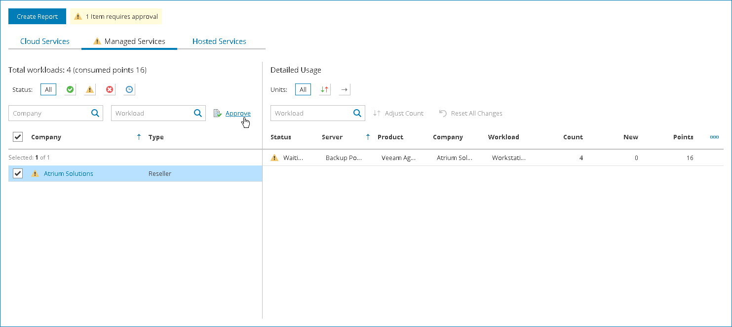Toggle the select-all companies checkbox

tap(18, 137)
